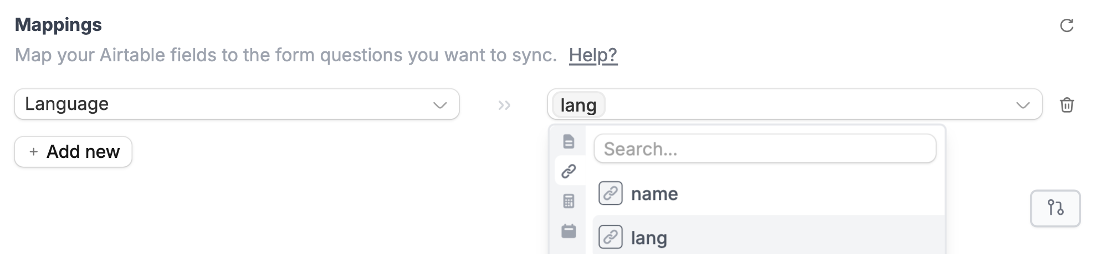Choose the name option from the list
Screen dimensions: 1096x254
click(769, 193)
